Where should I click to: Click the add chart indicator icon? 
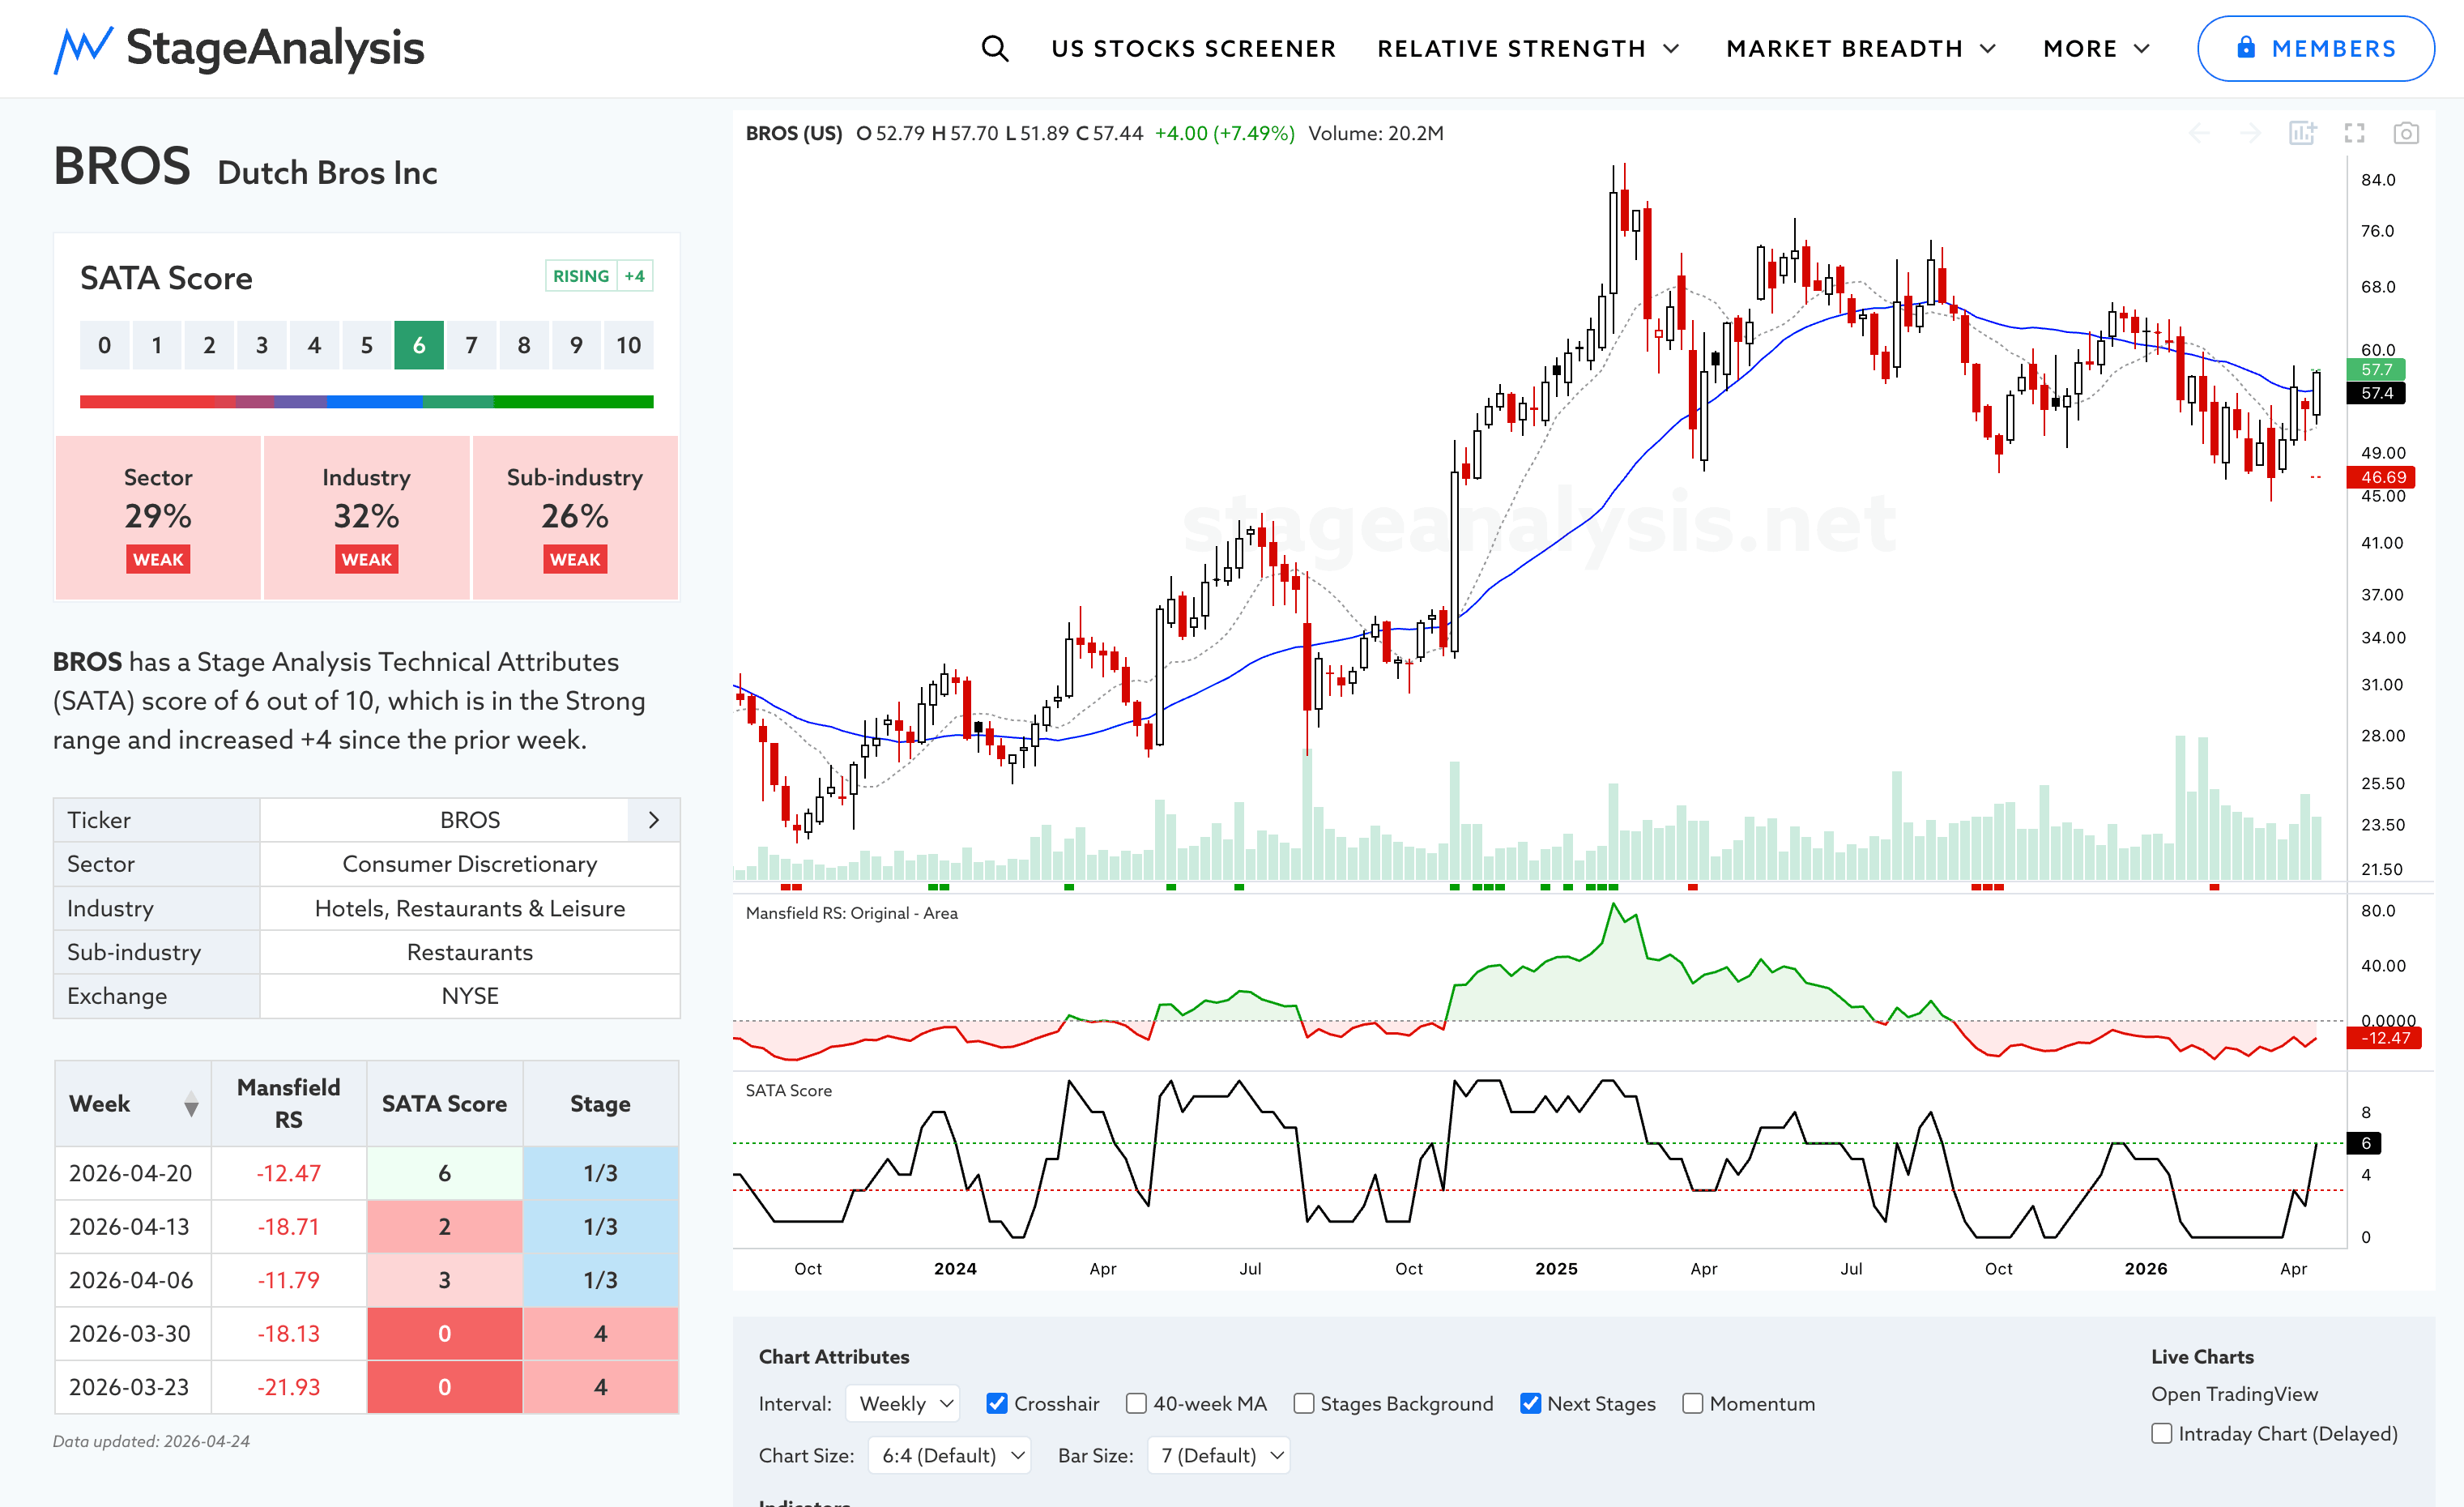(x=2302, y=133)
